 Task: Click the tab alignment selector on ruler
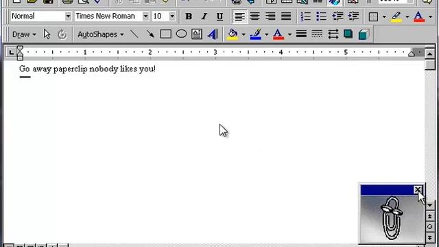11,52
